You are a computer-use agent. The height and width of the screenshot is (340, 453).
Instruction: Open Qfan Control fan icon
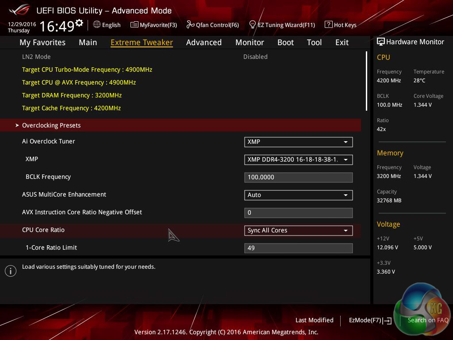coord(190,25)
